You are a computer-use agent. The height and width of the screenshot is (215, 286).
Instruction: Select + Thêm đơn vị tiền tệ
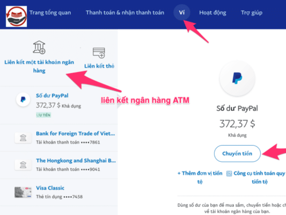click(x=200, y=177)
